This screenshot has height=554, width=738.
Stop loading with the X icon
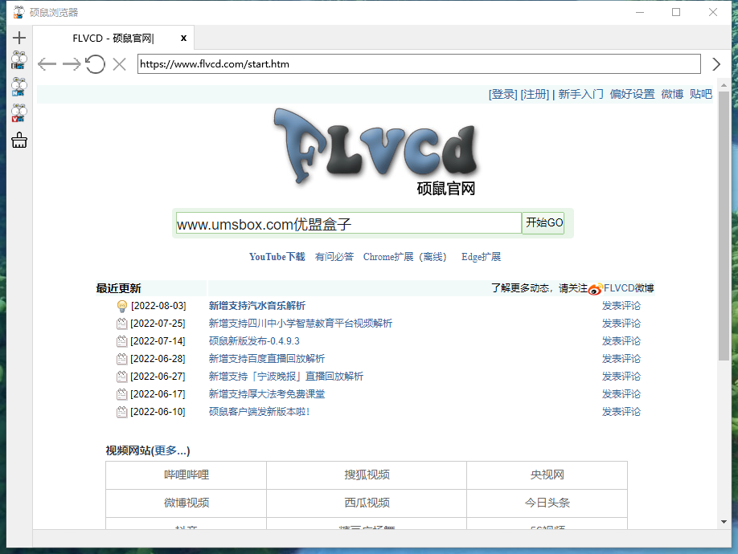(120, 64)
